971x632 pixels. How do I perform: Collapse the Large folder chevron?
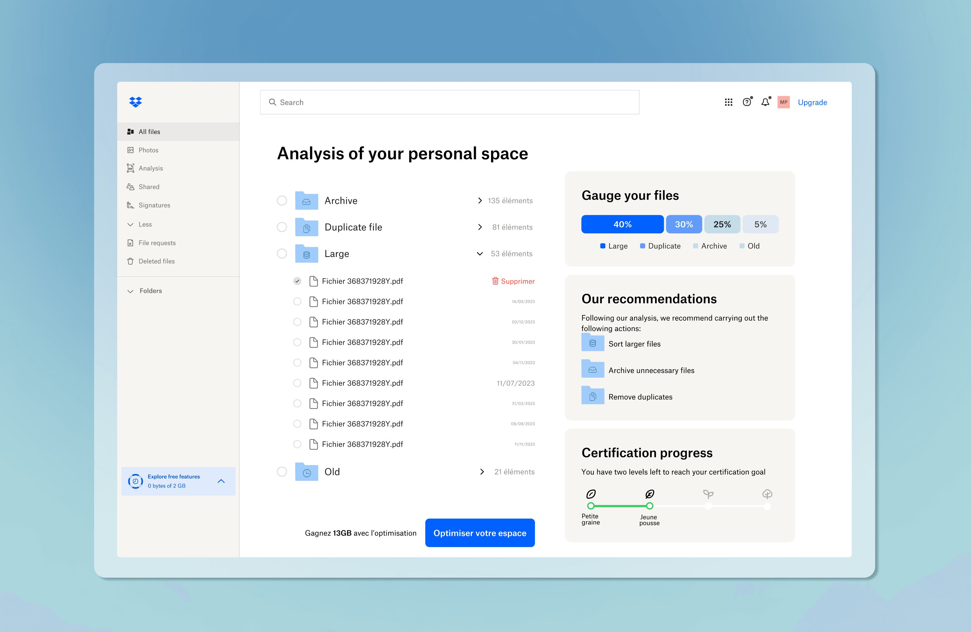480,254
